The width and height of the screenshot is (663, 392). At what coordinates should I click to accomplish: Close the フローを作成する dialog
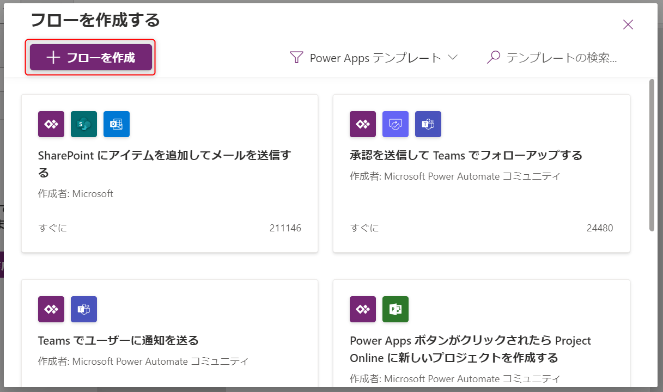tap(628, 24)
